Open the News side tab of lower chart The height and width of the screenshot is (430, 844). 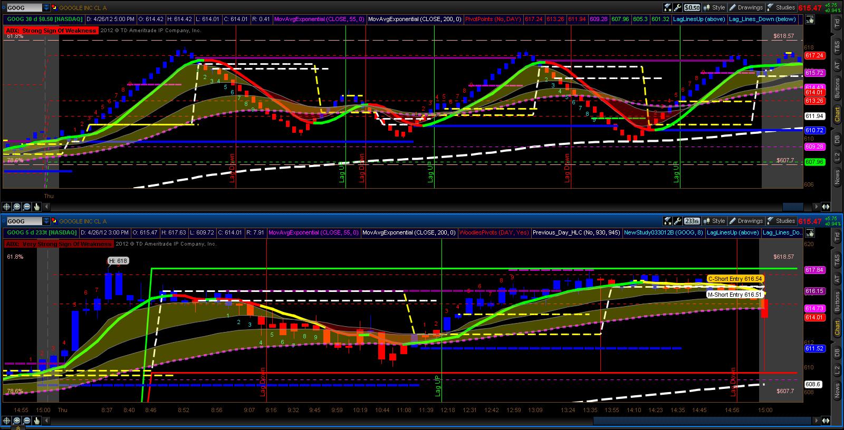click(x=837, y=390)
